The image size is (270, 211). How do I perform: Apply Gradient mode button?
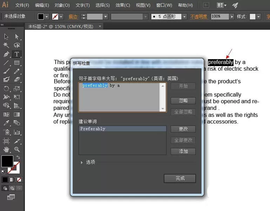click(12, 180)
